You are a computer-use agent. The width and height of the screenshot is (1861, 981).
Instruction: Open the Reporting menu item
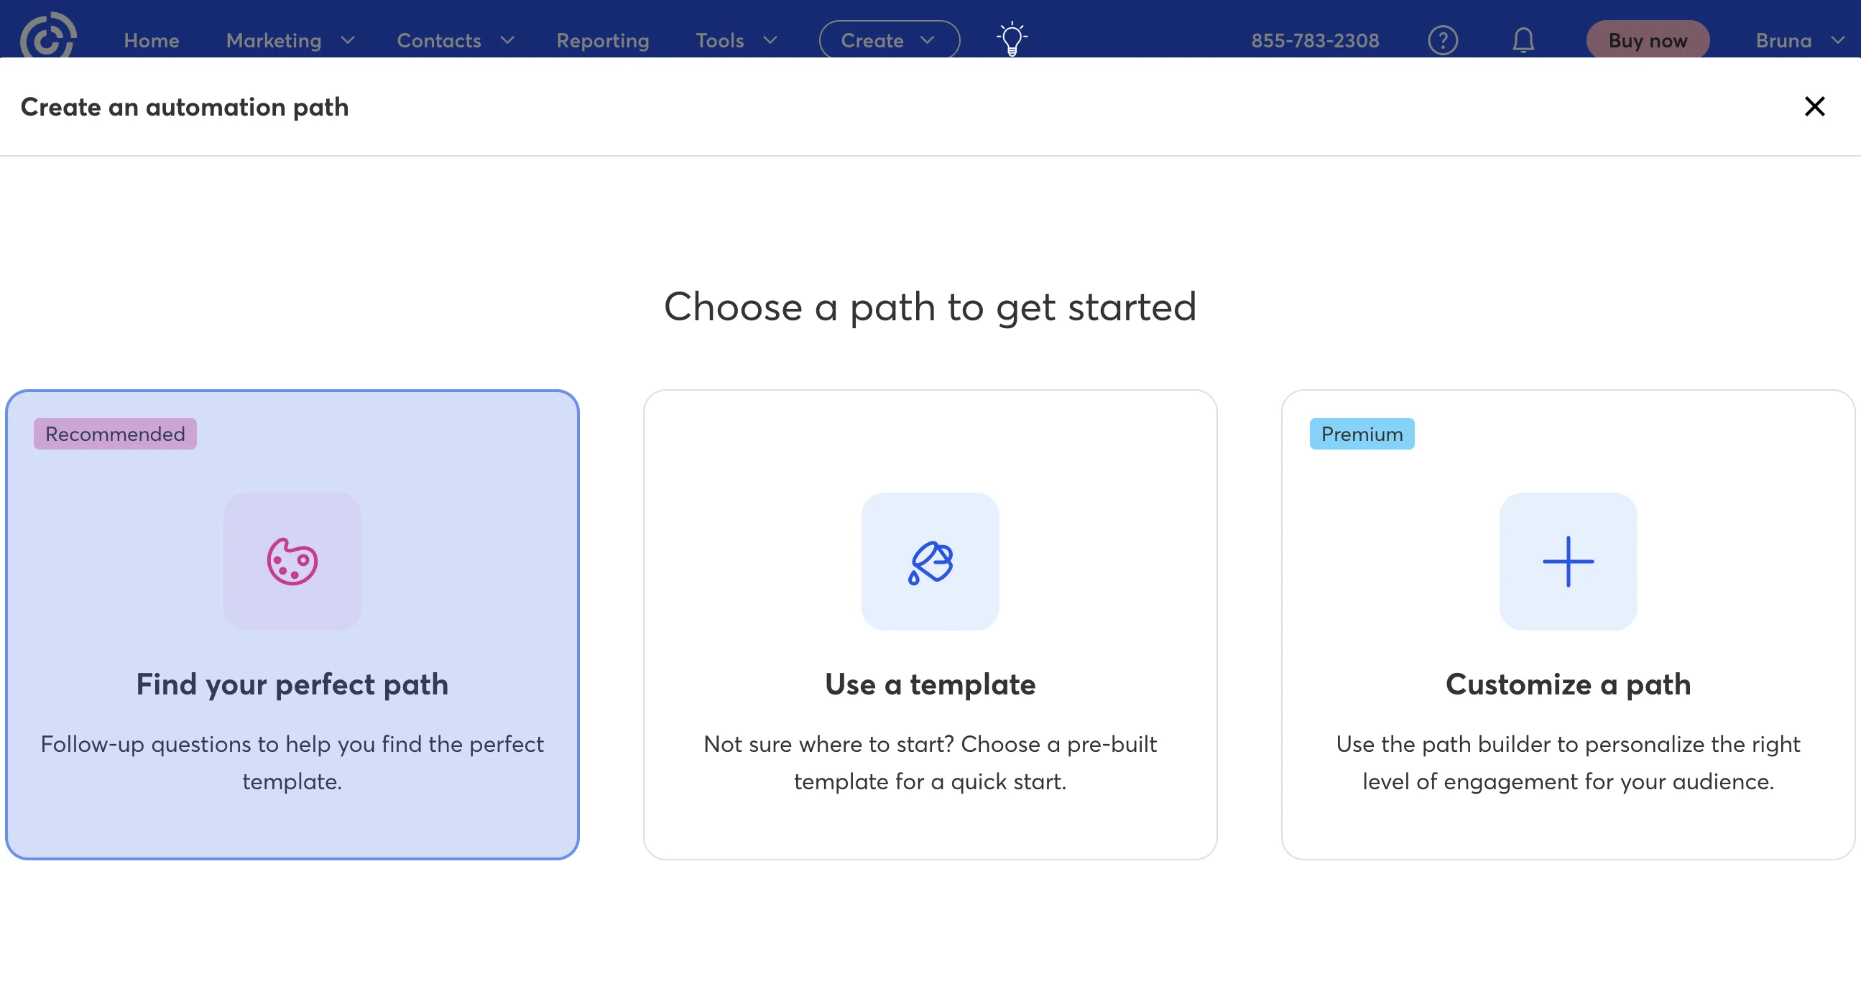(603, 40)
